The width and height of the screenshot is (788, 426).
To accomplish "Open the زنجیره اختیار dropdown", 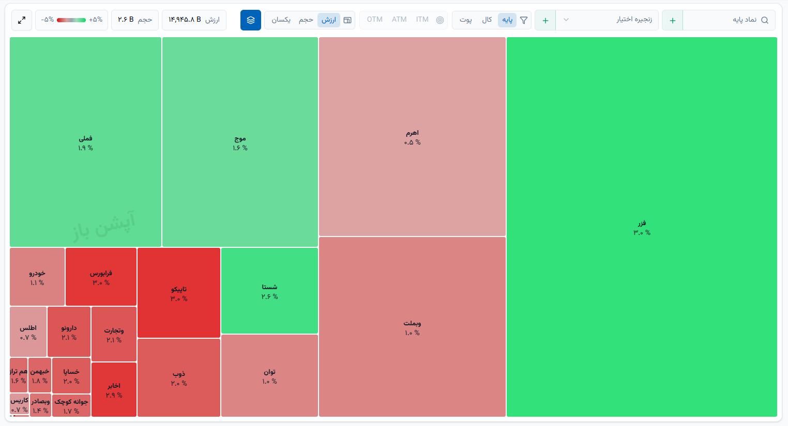I will point(607,20).
